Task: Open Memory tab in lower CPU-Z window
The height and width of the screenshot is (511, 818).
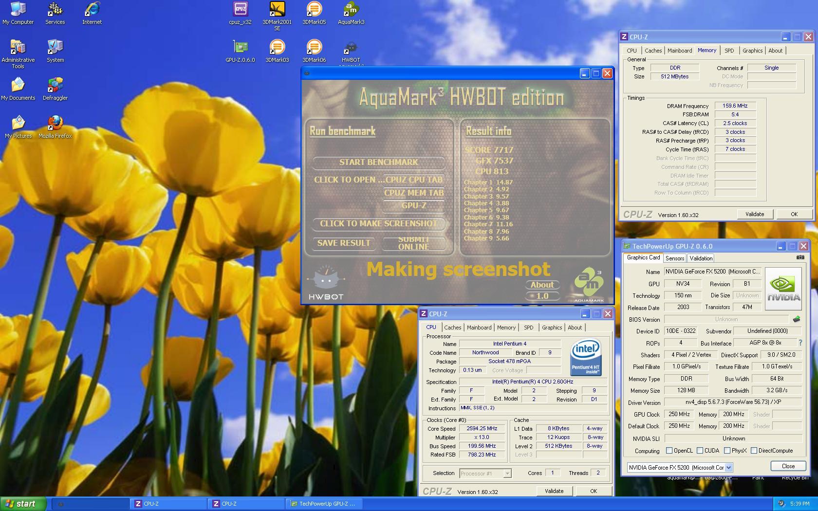Action: point(506,328)
